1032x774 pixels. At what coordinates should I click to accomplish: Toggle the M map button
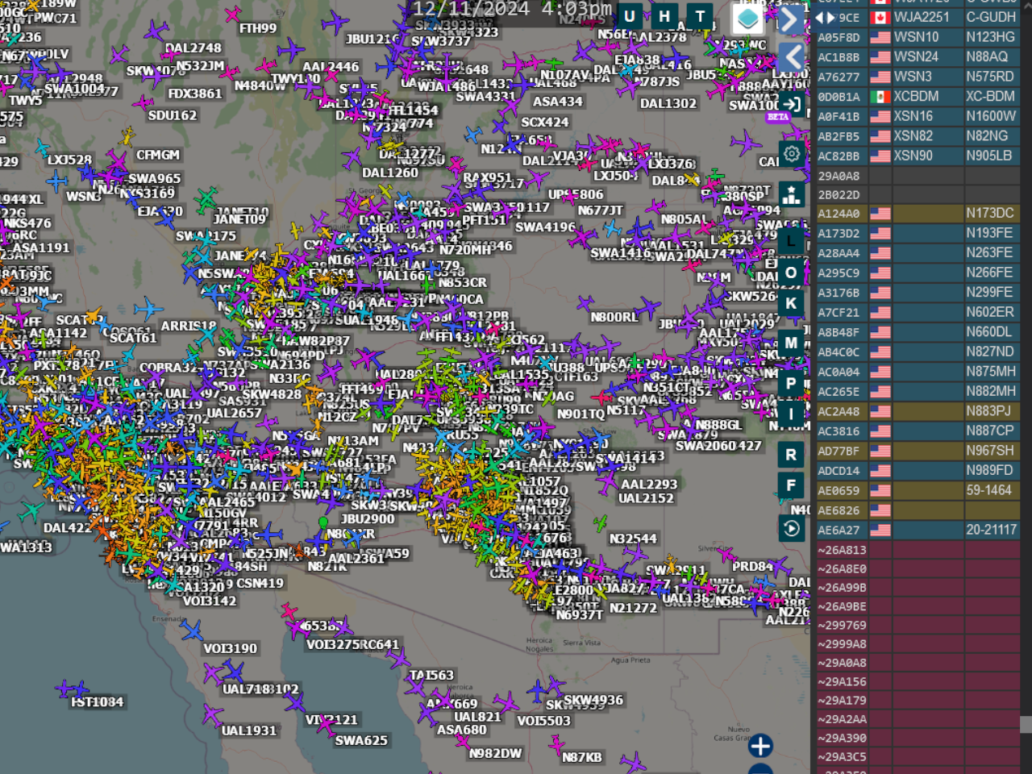coord(791,343)
